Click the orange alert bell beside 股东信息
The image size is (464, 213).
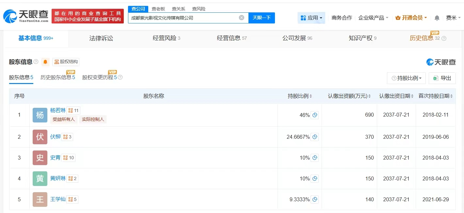[x=45, y=62]
